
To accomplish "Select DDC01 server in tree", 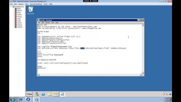I will pyautogui.click(x=20, y=15).
